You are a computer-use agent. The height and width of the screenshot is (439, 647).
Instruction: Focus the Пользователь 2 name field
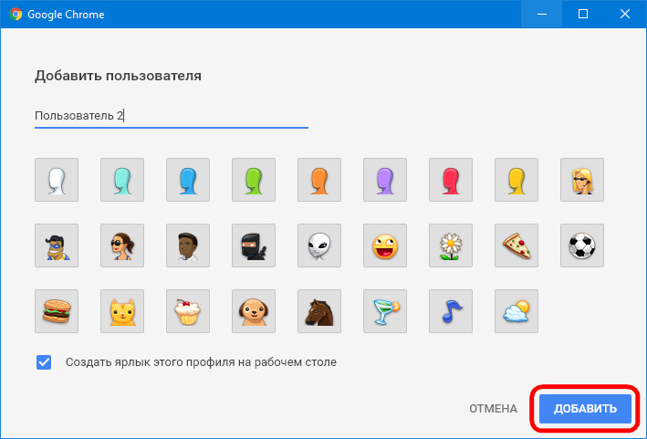click(172, 116)
